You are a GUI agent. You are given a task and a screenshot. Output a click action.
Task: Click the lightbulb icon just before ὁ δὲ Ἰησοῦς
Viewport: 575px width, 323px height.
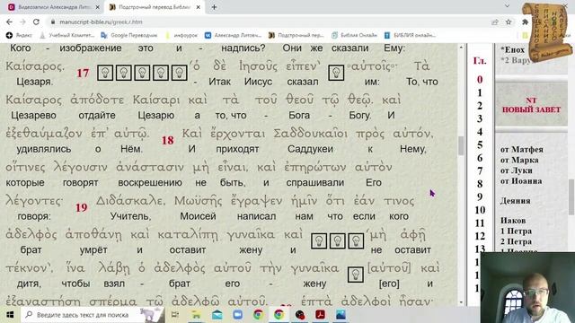tap(179, 73)
